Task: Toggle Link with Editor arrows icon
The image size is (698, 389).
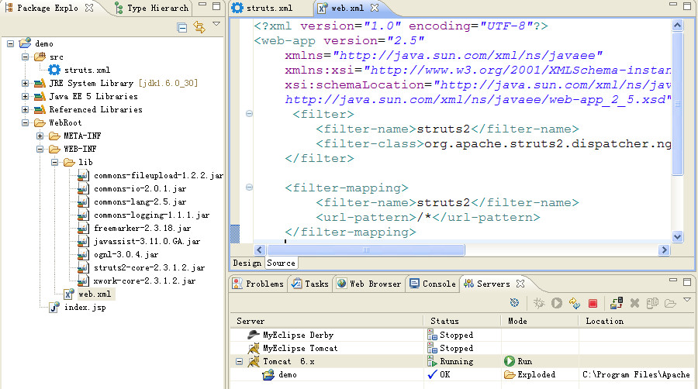Action: point(199,27)
